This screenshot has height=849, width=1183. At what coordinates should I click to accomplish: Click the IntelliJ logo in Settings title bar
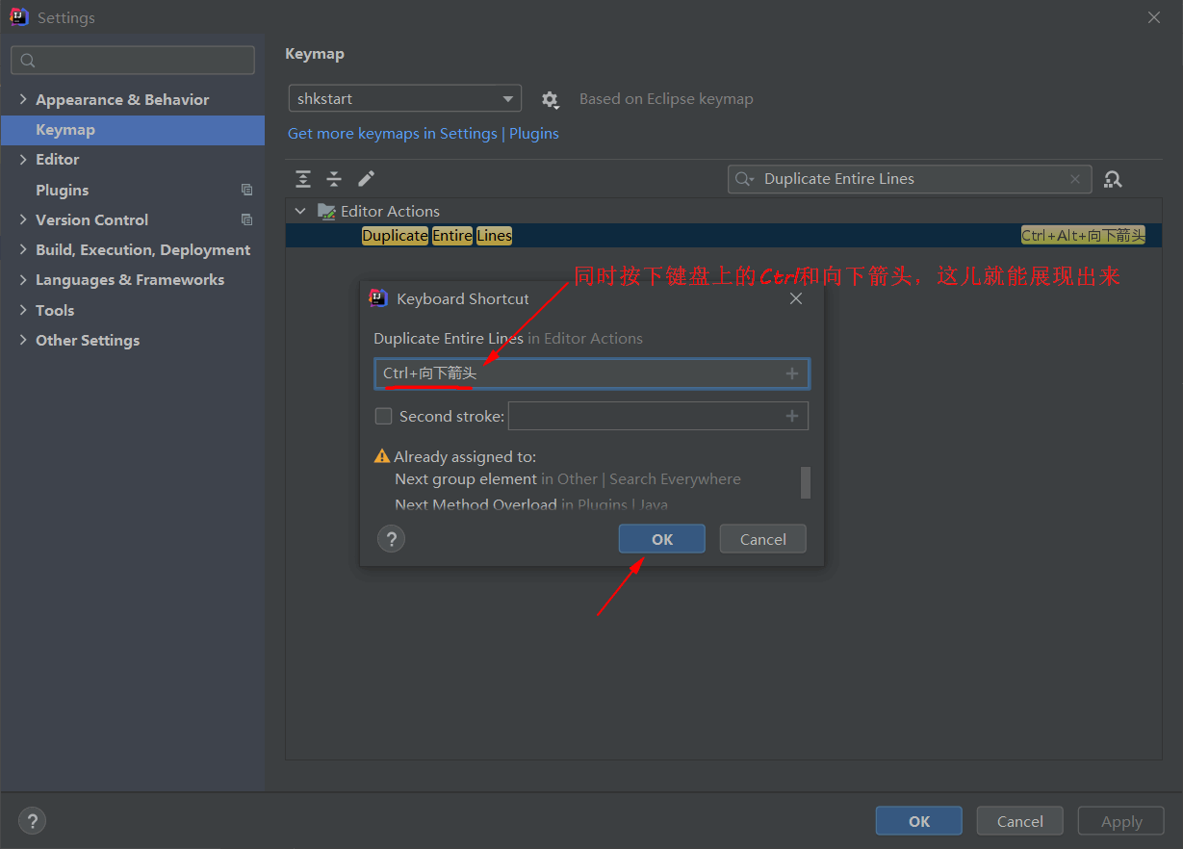point(19,17)
